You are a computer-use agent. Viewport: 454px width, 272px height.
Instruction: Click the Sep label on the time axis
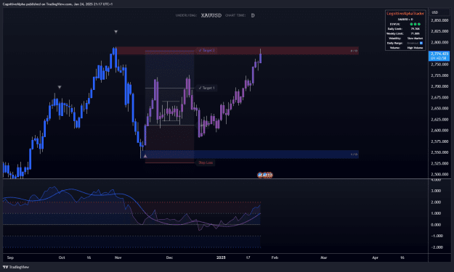point(10,257)
